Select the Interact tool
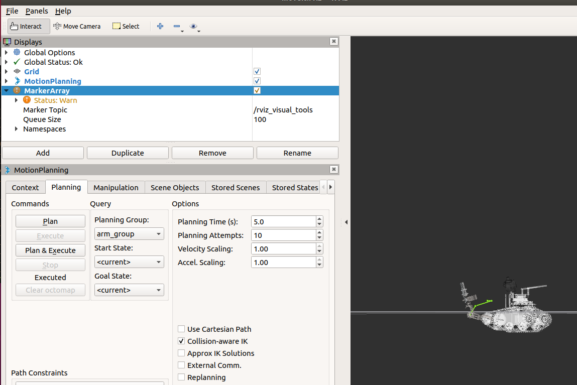Screen dimensions: 577x385 pos(29,27)
